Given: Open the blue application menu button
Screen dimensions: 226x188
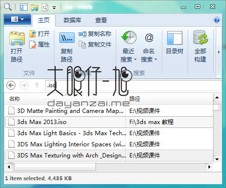Looking at the screenshot, I should [x=17, y=19].
